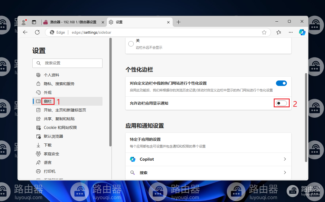
Task: Open 开始、主页和新建标签页 section
Action: pyautogui.click(x=67, y=110)
